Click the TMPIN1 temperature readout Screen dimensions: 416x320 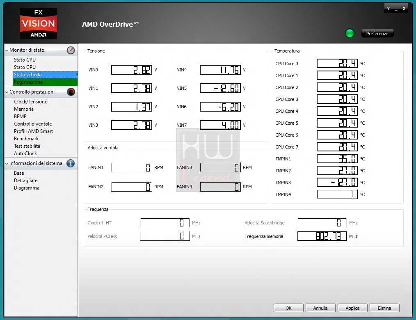[337, 159]
